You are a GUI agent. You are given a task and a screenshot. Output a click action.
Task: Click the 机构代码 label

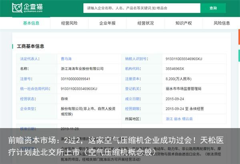click(133, 69)
